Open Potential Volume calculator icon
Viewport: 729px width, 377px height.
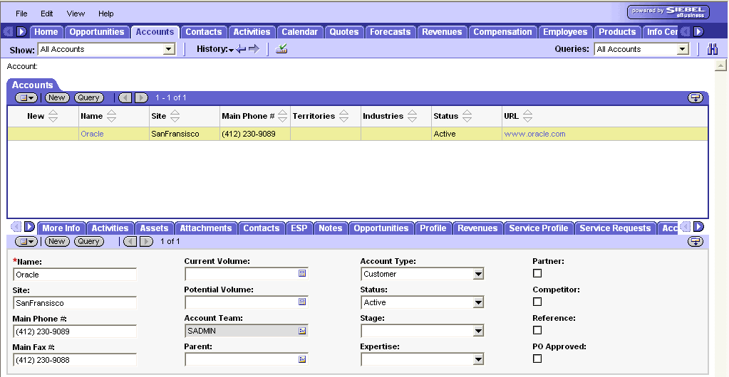[x=302, y=302]
